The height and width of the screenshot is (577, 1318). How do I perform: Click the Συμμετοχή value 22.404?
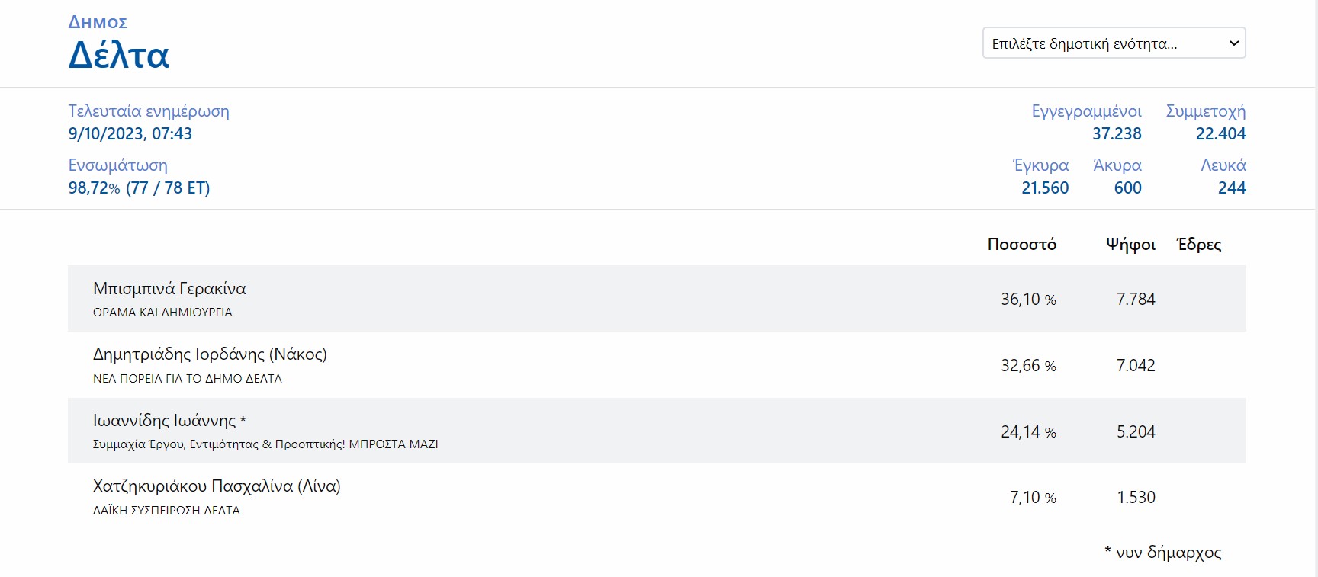[x=1220, y=134]
